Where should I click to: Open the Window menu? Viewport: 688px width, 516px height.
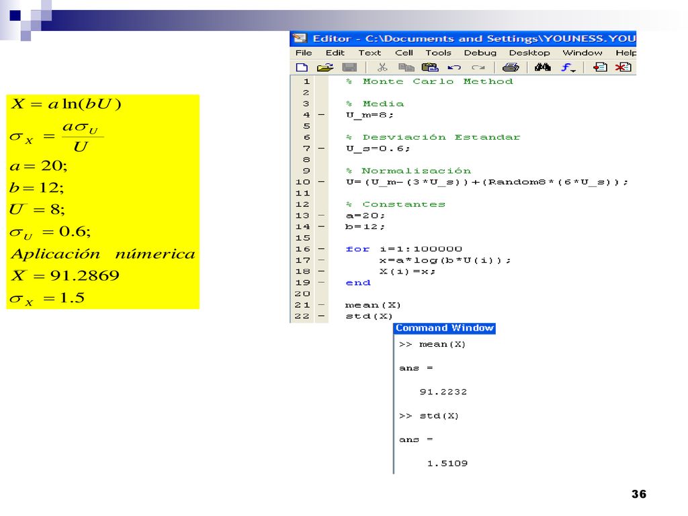tap(583, 52)
